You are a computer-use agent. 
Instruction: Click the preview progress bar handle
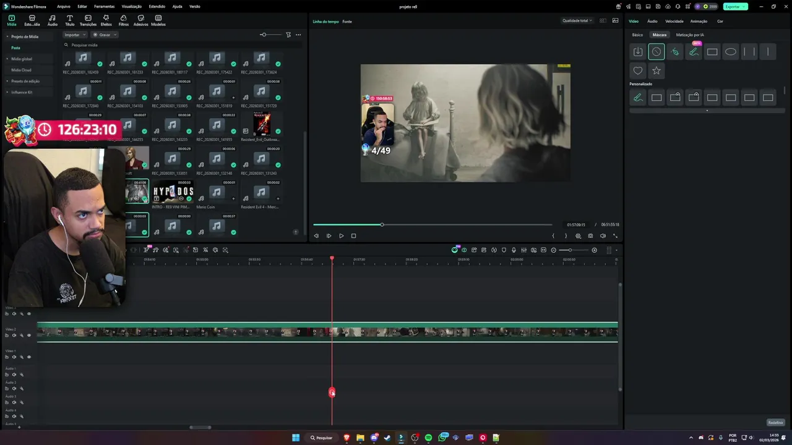(382, 224)
